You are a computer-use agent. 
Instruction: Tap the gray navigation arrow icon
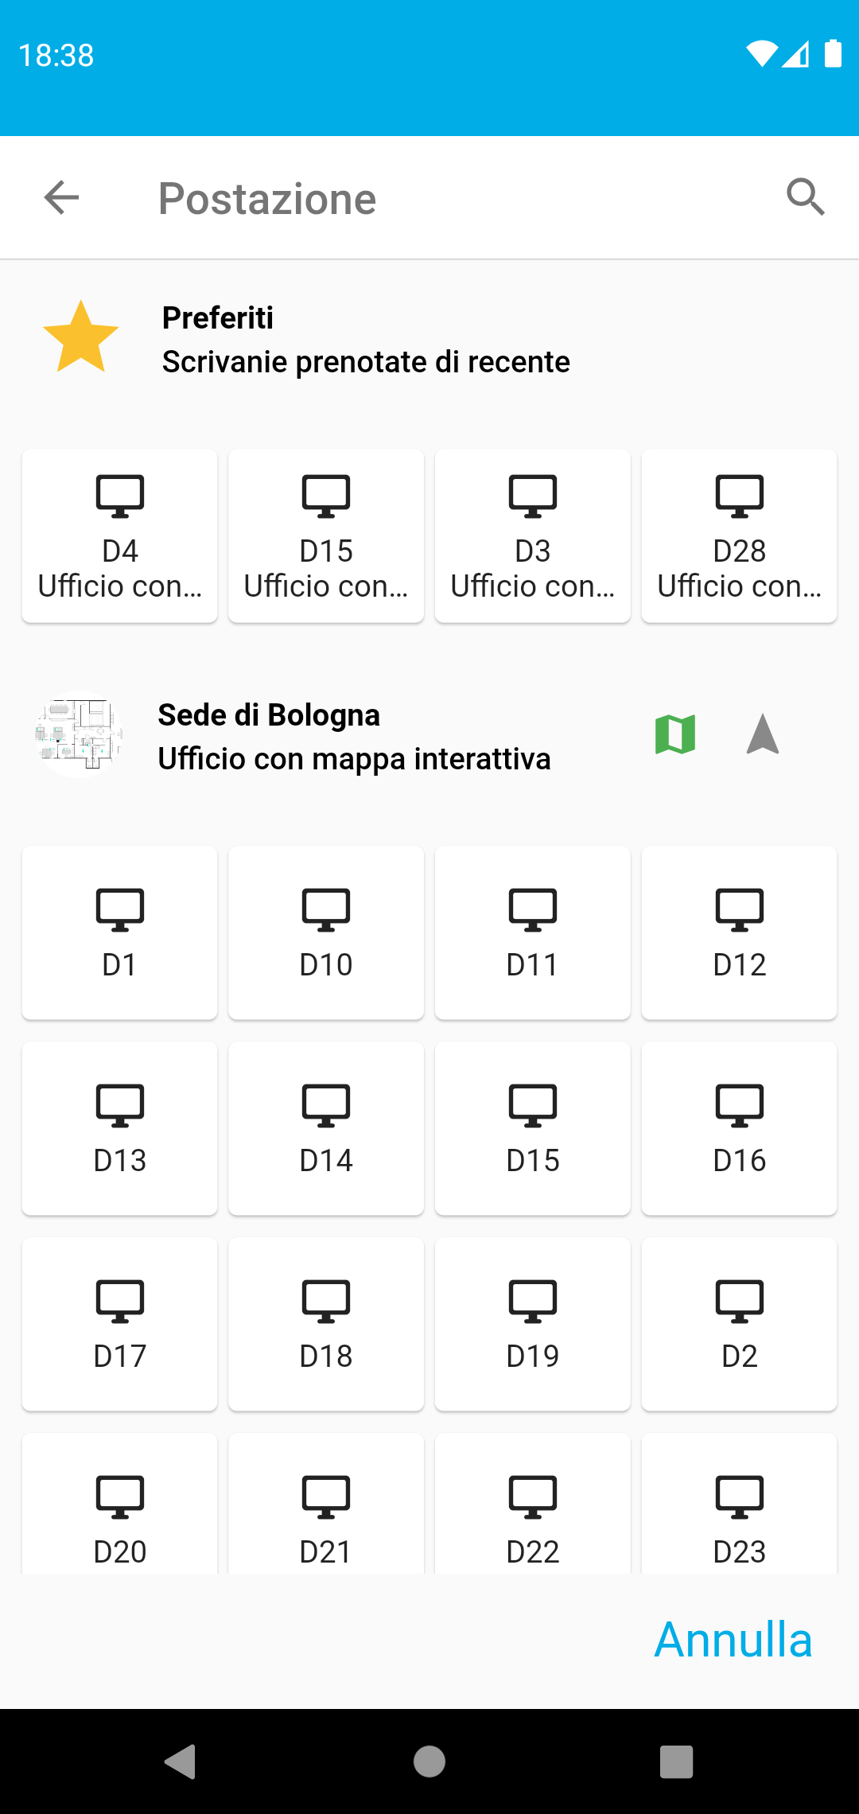[763, 734]
